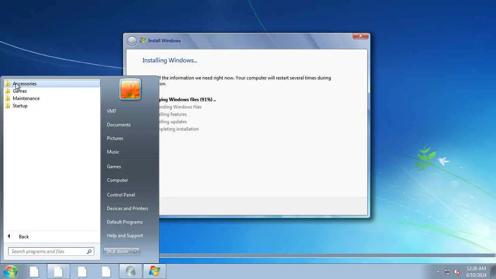This screenshot has width=496, height=279.
Task: Click the Install Windows back arrow
Action: [132, 41]
